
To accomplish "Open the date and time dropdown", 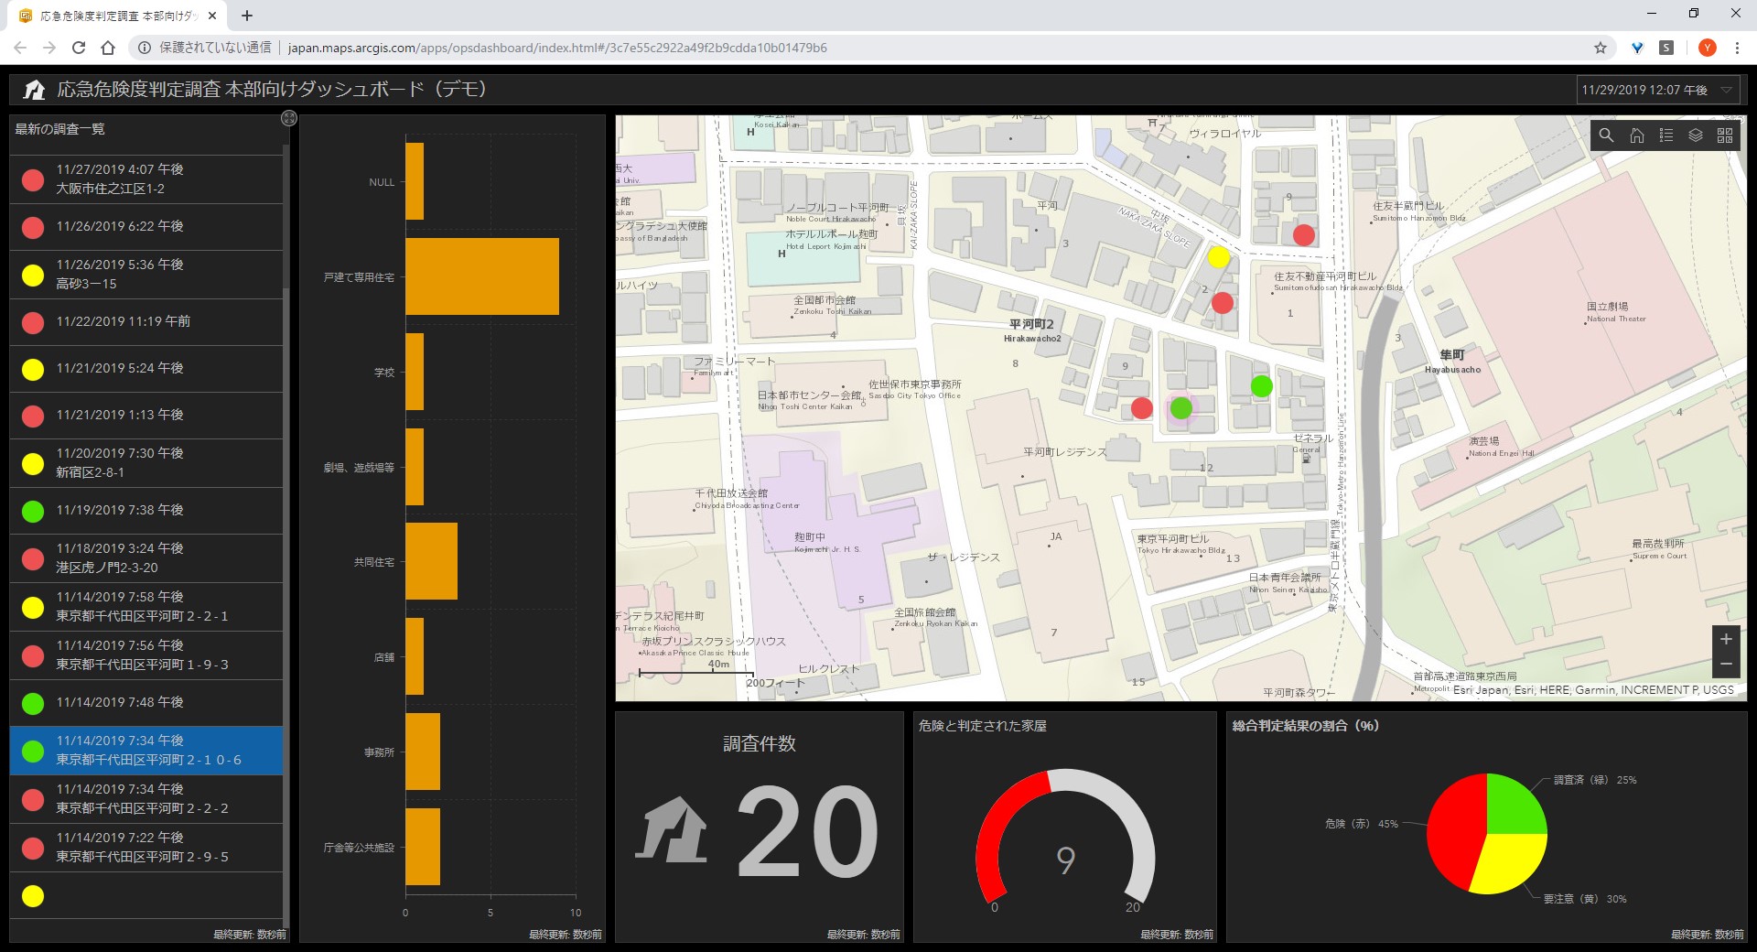I will point(1656,90).
